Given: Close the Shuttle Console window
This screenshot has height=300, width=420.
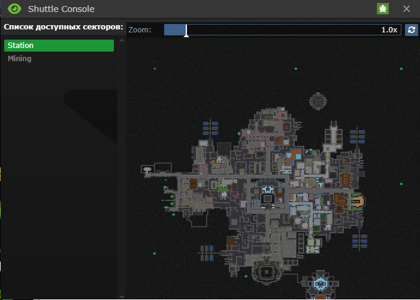Looking at the screenshot, I should (x=406, y=9).
